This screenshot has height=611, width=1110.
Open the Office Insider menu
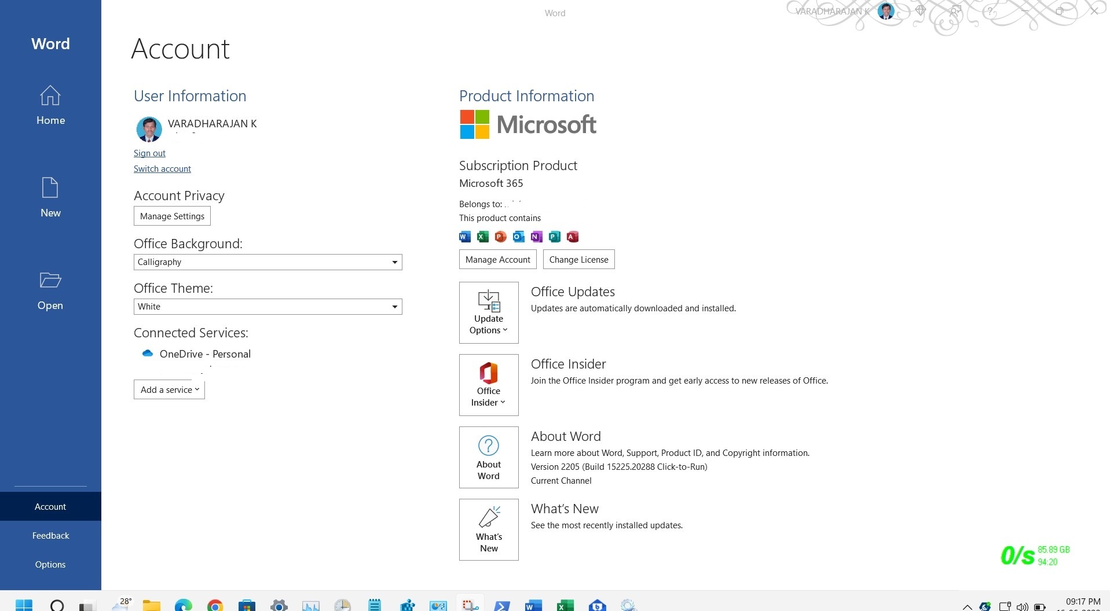489,385
